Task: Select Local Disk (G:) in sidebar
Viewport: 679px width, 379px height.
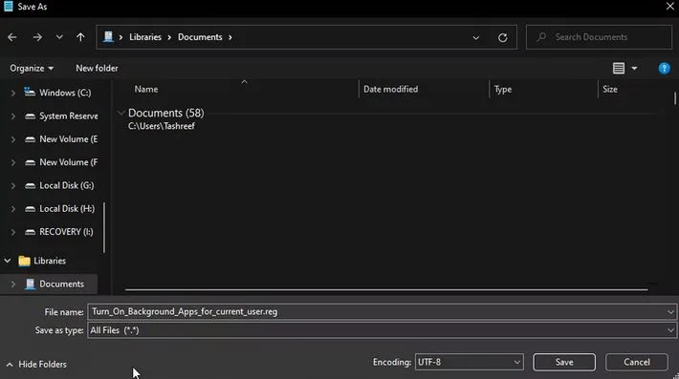Action: [x=67, y=185]
